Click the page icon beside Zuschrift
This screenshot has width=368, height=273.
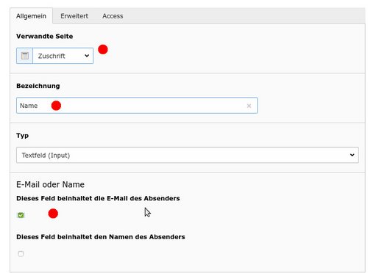pyautogui.click(x=25, y=56)
